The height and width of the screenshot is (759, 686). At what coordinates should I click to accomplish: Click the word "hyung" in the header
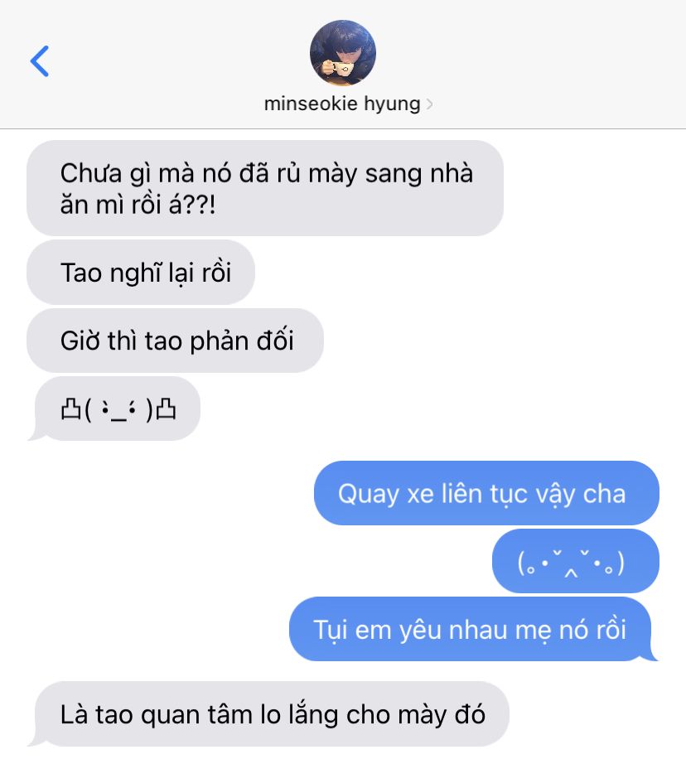(x=392, y=104)
